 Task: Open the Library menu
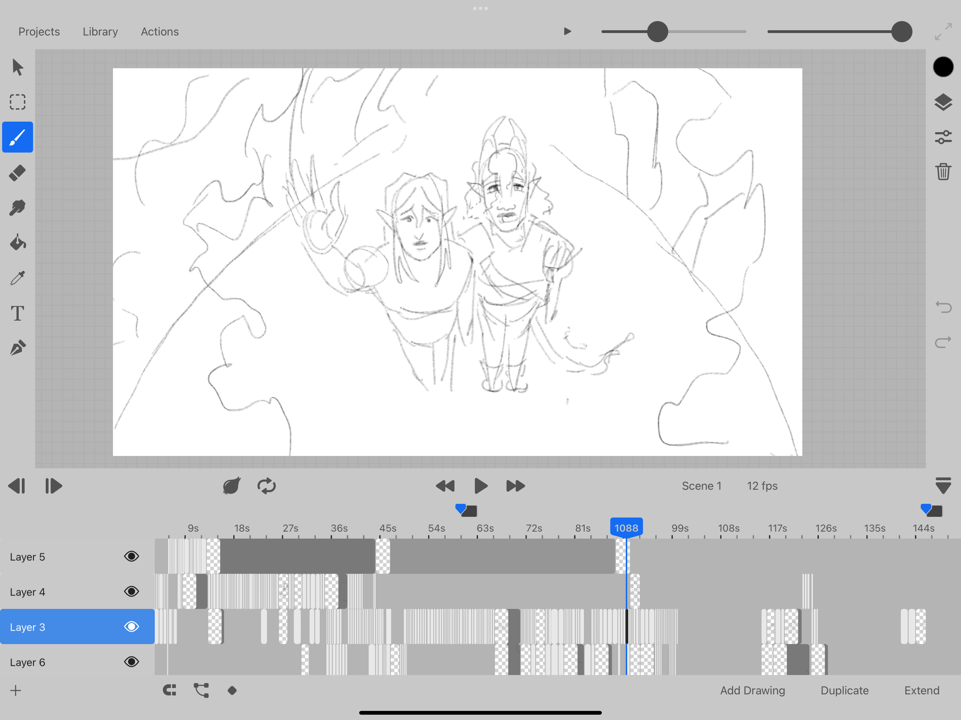click(100, 32)
